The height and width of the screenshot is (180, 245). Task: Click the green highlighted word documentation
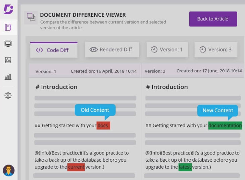click(x=225, y=125)
